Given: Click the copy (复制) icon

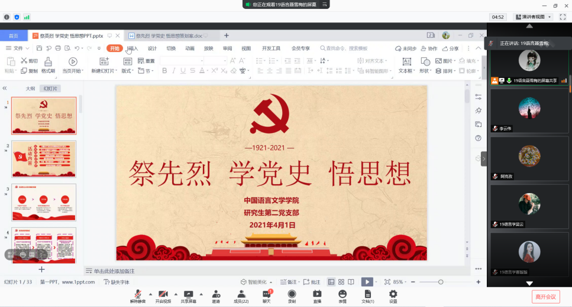Looking at the screenshot, I should [24, 71].
